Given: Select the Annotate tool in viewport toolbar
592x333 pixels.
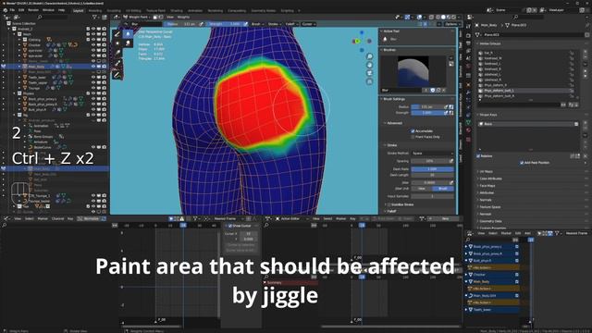Looking at the screenshot, I should tap(117, 75).
